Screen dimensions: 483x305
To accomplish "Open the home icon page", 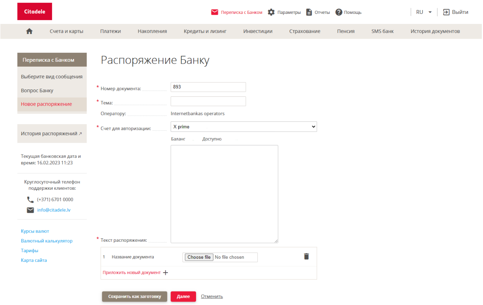I will tap(29, 32).
